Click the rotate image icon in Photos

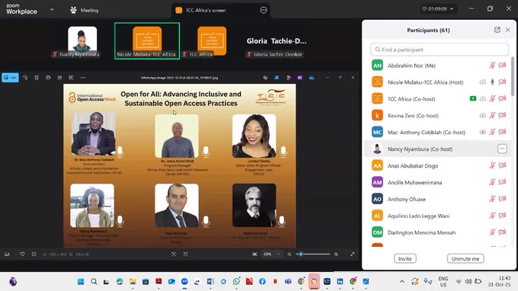tap(25, 78)
